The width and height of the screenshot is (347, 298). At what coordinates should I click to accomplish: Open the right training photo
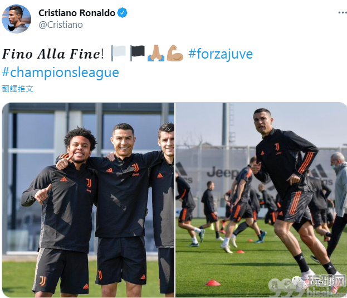pos(261,200)
